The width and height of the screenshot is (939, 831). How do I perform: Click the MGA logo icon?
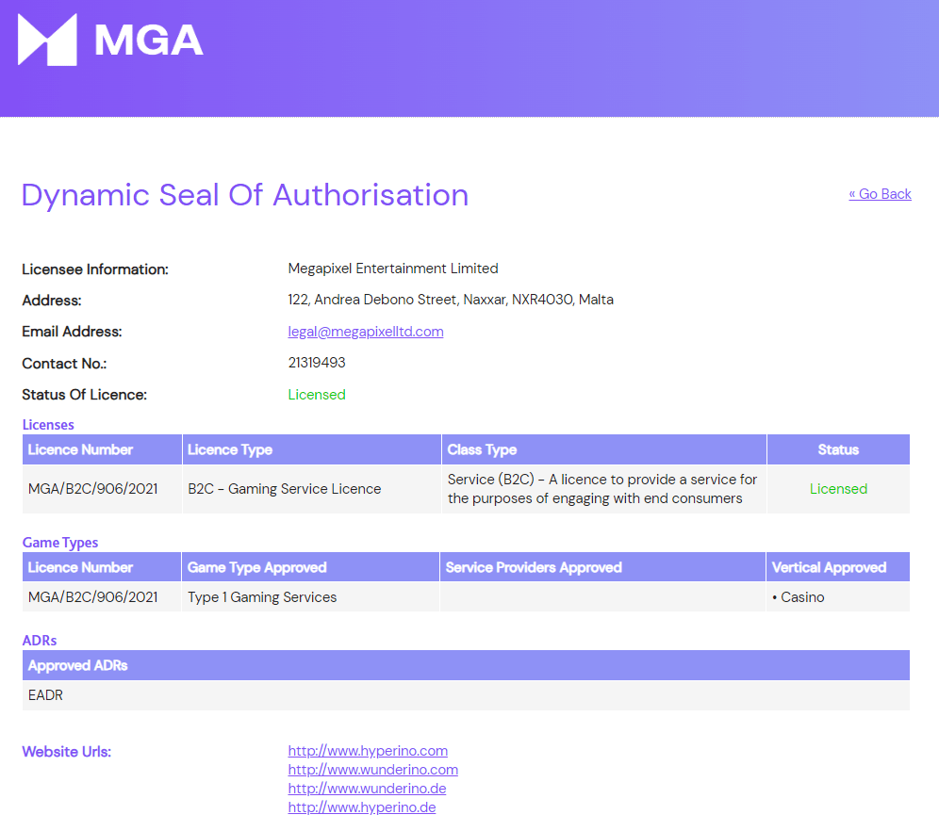[47, 40]
